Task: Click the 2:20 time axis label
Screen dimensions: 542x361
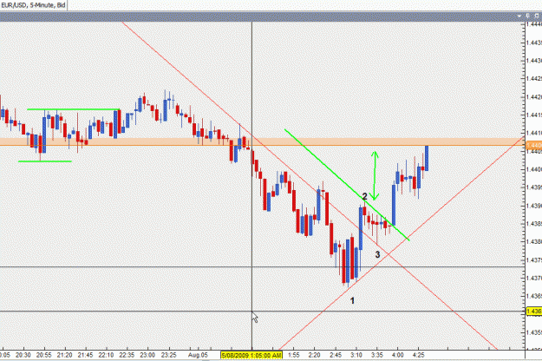Action: 314,355
